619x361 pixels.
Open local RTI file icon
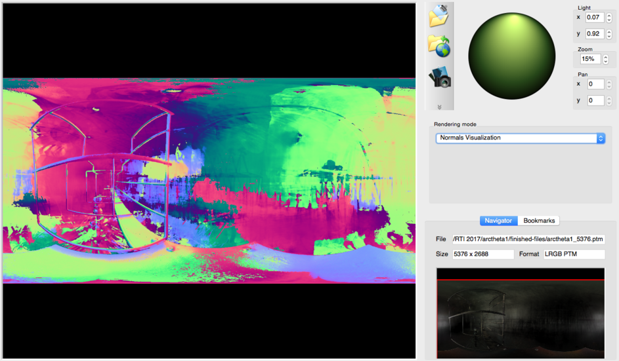pyautogui.click(x=439, y=16)
